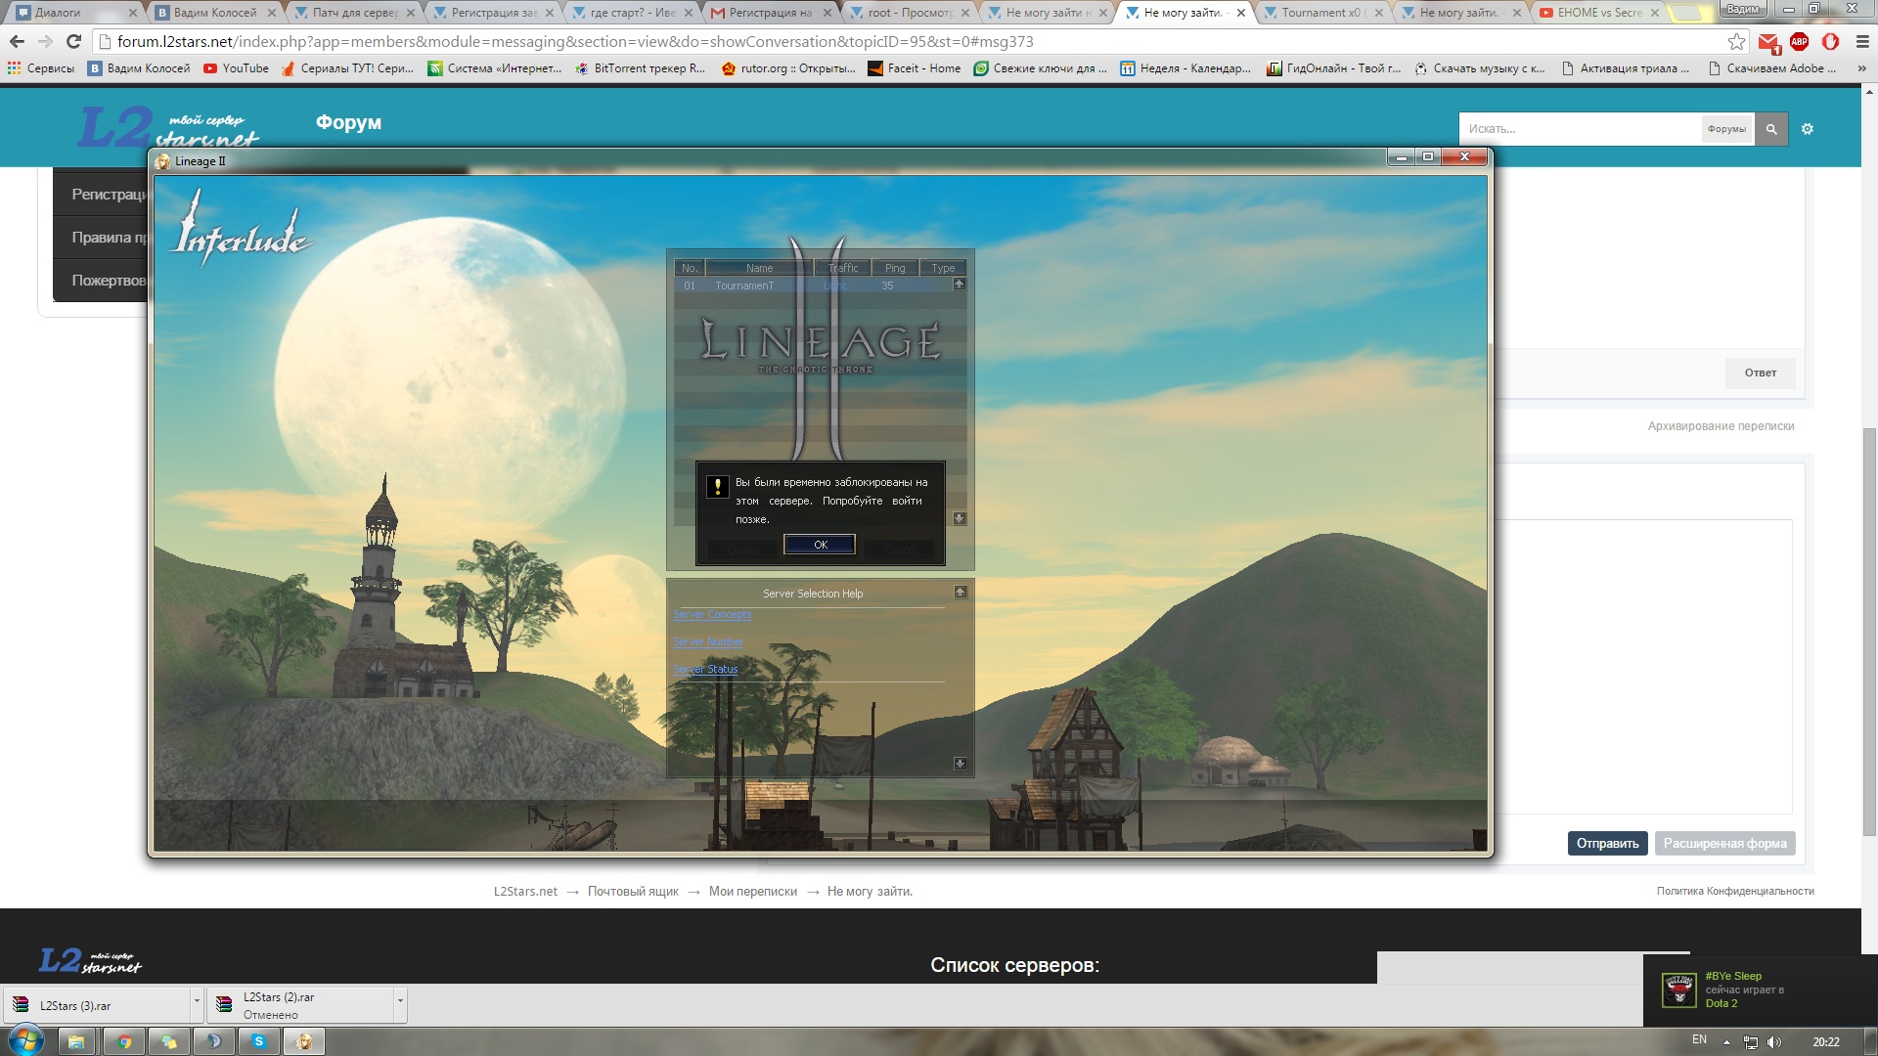Click the EN language indicator

point(1699,1039)
